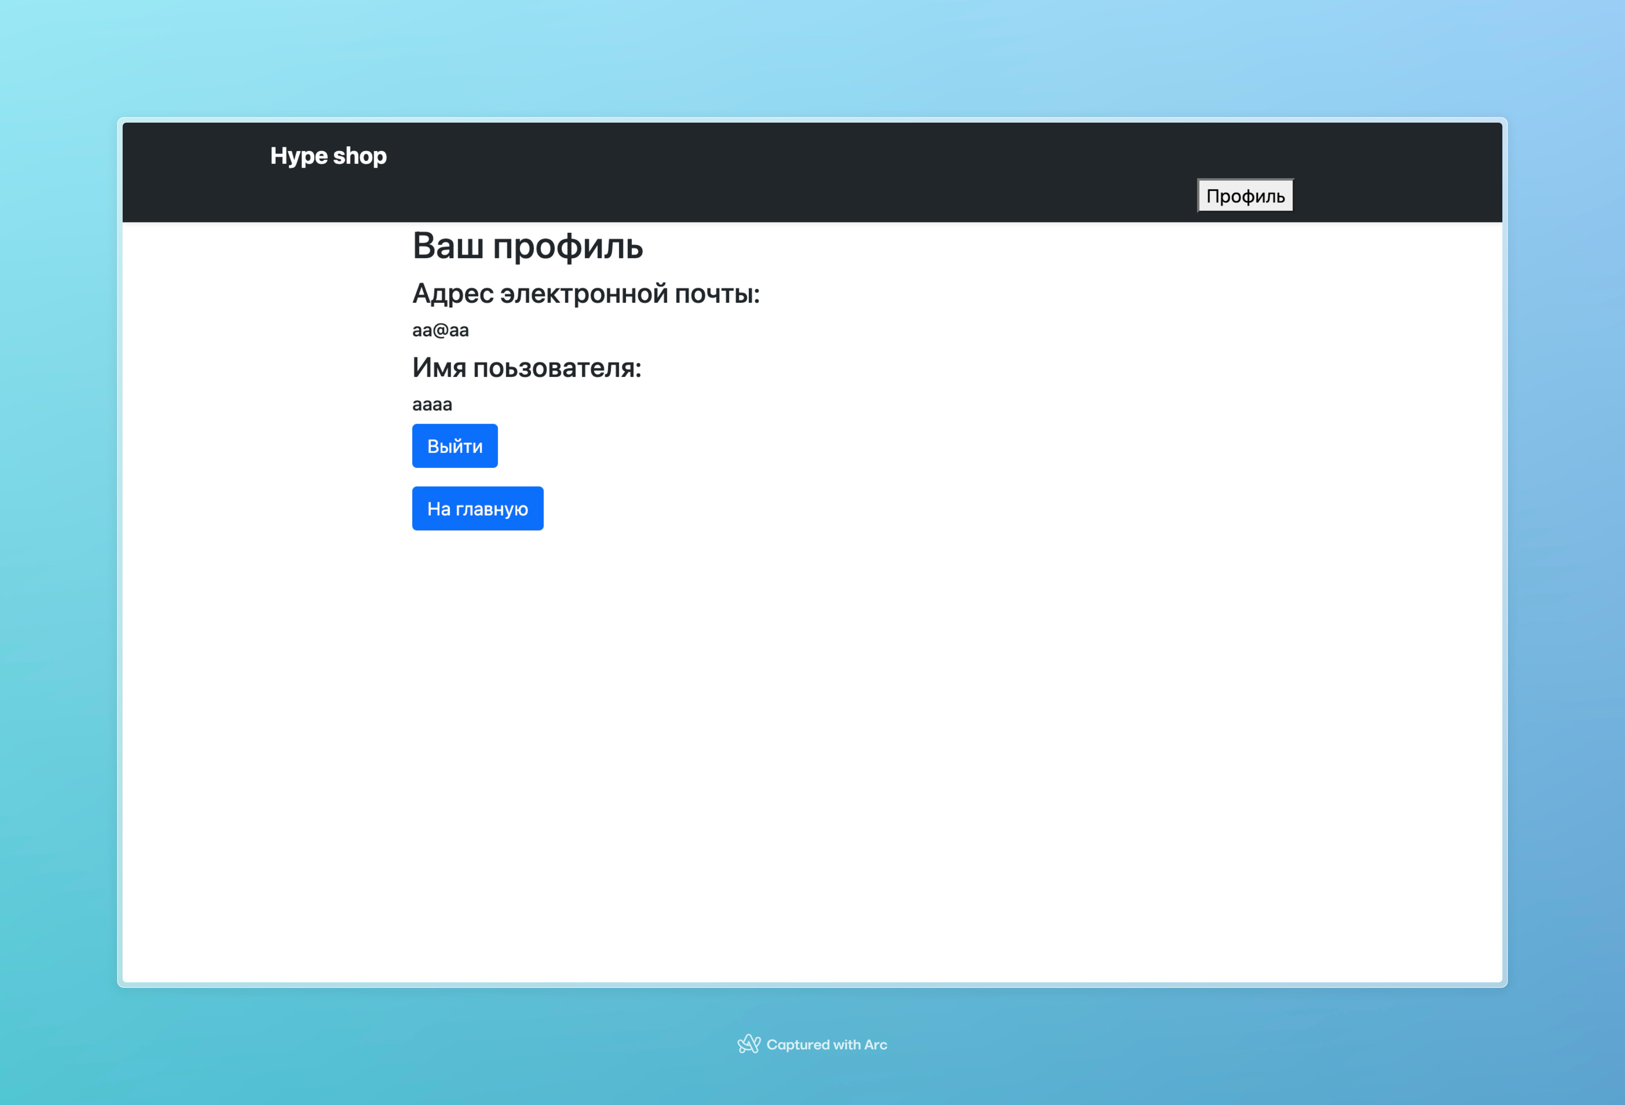Return to main page via На главную
Image resolution: width=1625 pixels, height=1105 pixels.
point(477,508)
